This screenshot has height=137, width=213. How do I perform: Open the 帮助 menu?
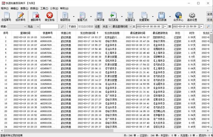click(64, 8)
